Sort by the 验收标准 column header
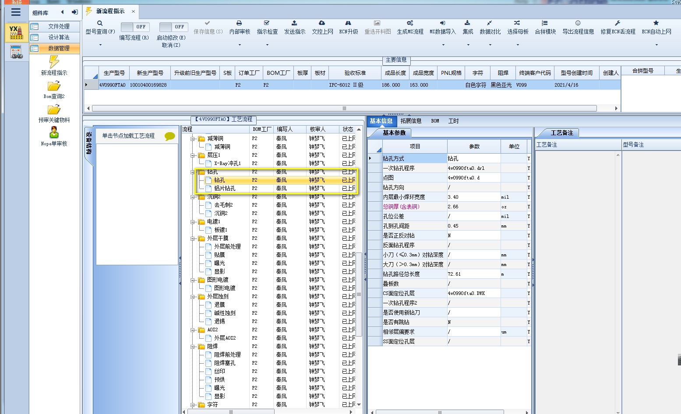This screenshot has height=414, width=681. point(355,73)
